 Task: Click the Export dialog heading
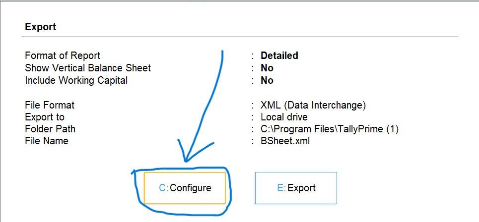pos(40,27)
